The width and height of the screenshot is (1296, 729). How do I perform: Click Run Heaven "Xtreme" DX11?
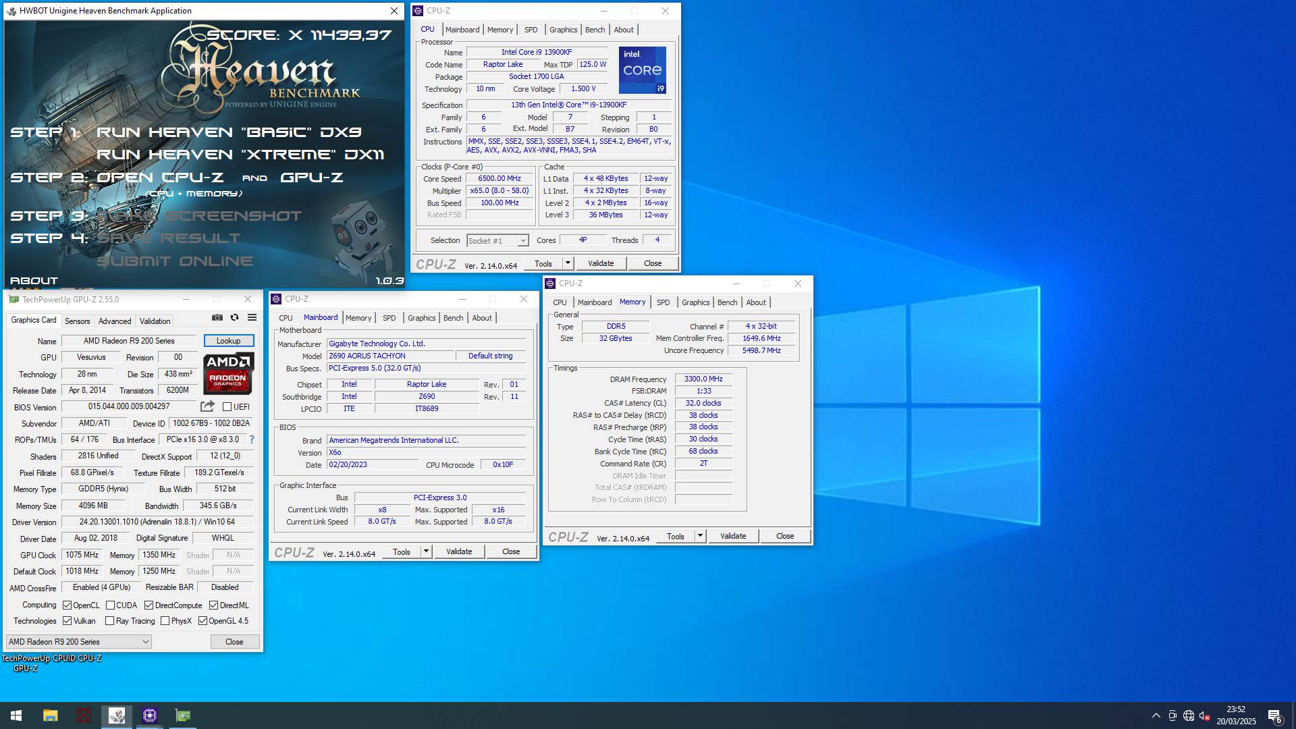click(x=240, y=155)
